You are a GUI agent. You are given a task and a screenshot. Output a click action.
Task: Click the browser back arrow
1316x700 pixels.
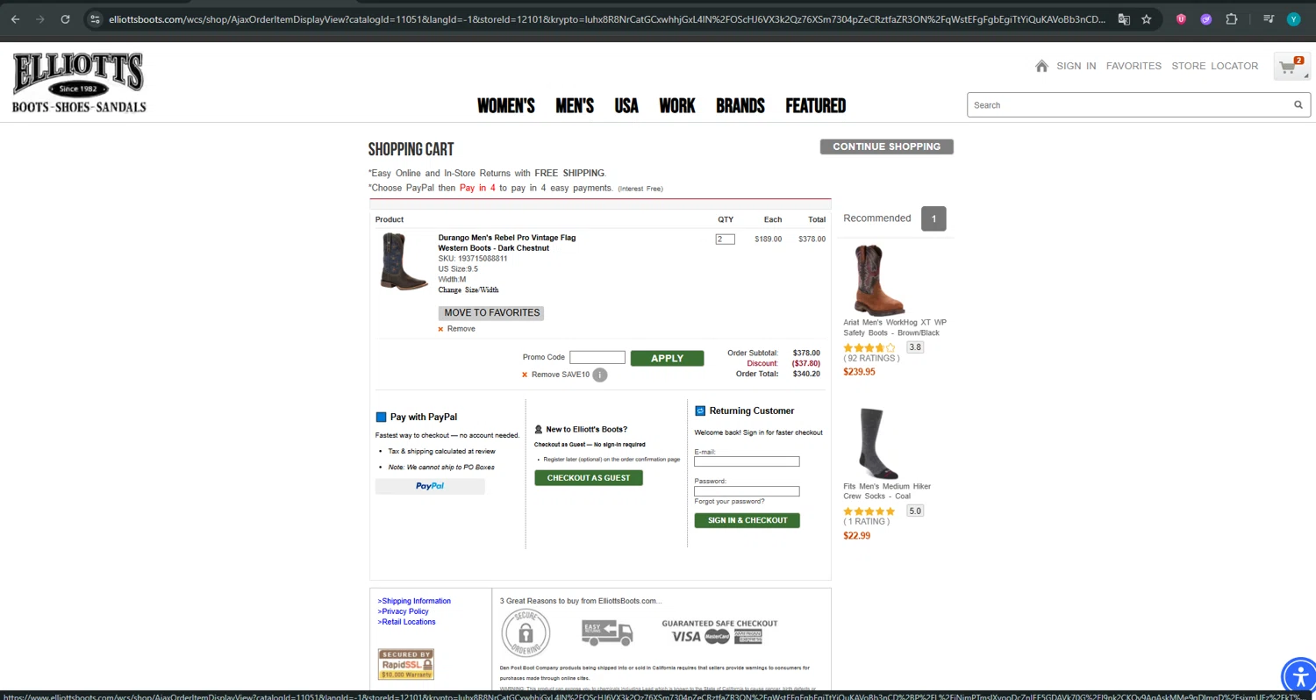click(15, 18)
